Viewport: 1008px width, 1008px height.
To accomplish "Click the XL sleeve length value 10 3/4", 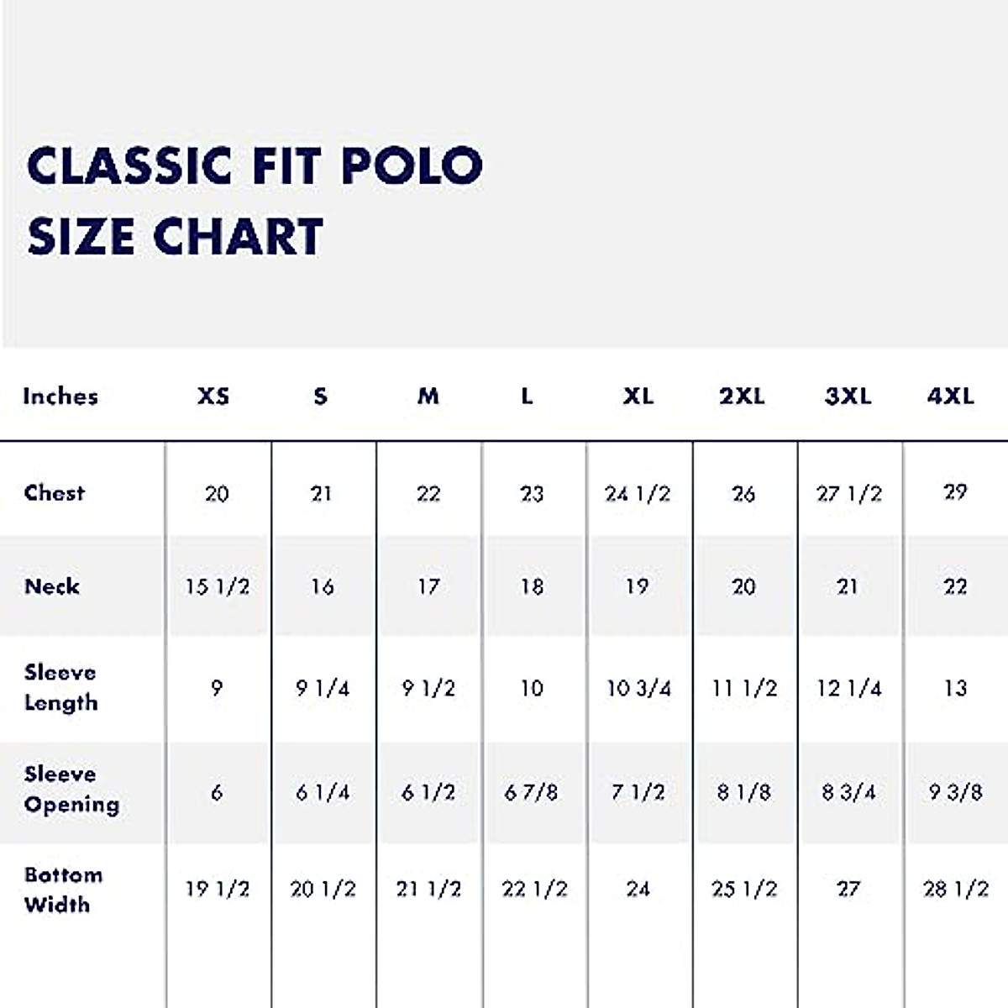I will [639, 689].
